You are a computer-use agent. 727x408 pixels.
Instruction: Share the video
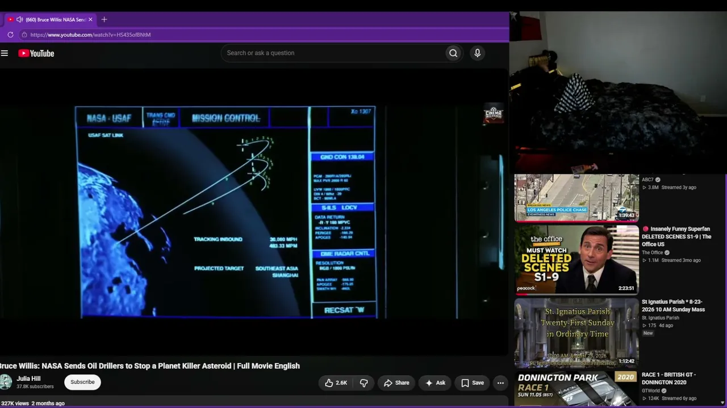(396, 383)
